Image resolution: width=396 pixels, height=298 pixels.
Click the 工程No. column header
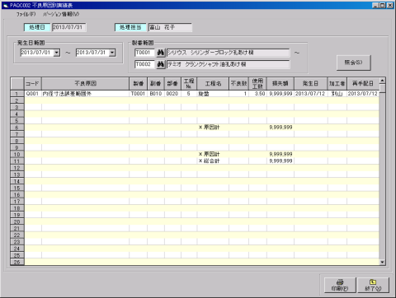pos(189,83)
